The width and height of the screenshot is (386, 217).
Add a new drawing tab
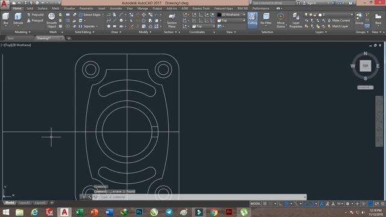click(69, 38)
